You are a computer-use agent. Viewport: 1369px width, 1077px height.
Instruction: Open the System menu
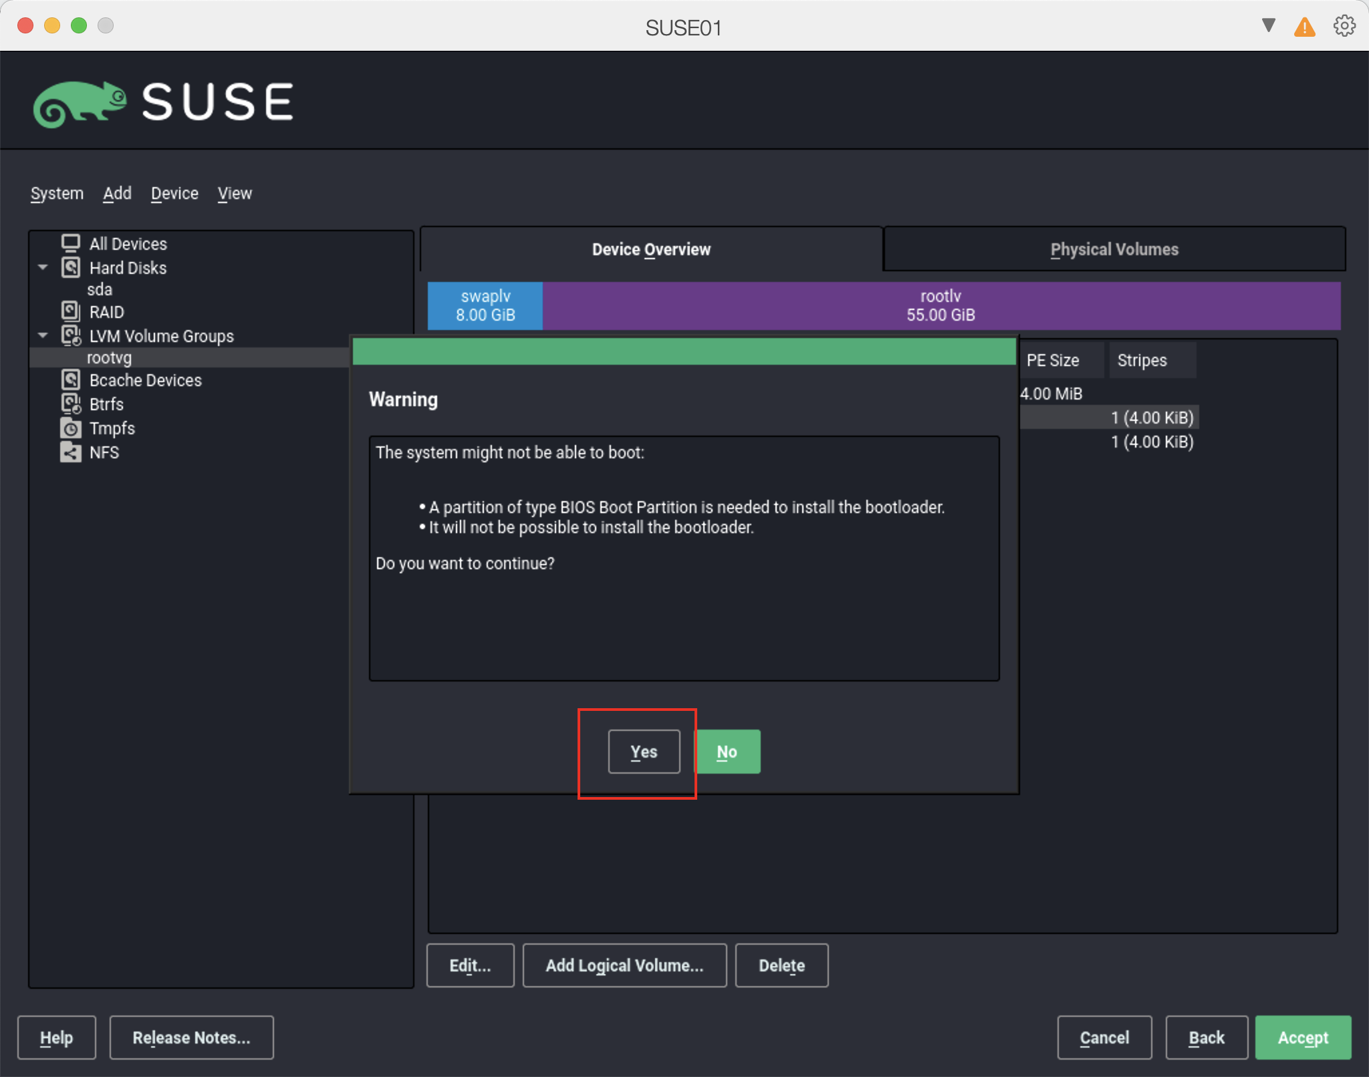pyautogui.click(x=57, y=194)
